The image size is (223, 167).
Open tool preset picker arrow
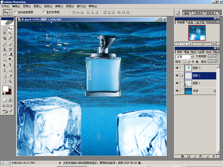[x=11, y=13]
